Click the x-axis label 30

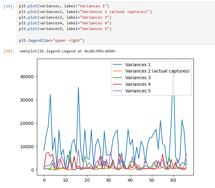(109, 180)
